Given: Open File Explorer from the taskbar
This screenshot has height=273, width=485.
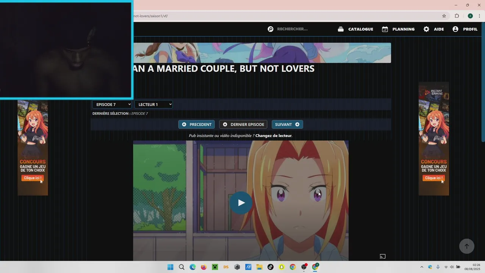Looking at the screenshot, I should [x=259, y=267].
